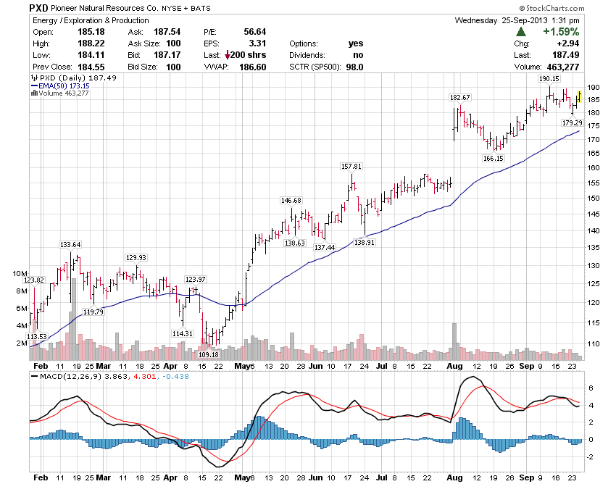616x484 pixels.
Task: Click the yellow highlighted latest price bar
Action: (x=579, y=96)
